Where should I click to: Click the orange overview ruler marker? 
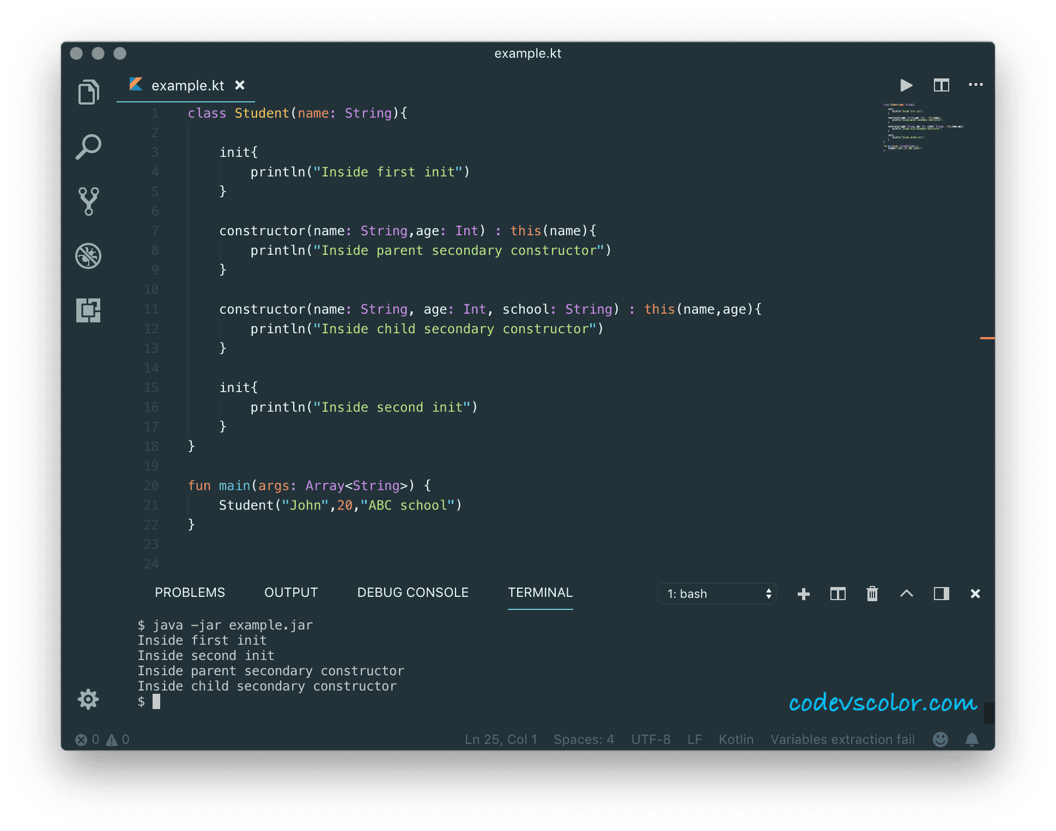click(987, 338)
